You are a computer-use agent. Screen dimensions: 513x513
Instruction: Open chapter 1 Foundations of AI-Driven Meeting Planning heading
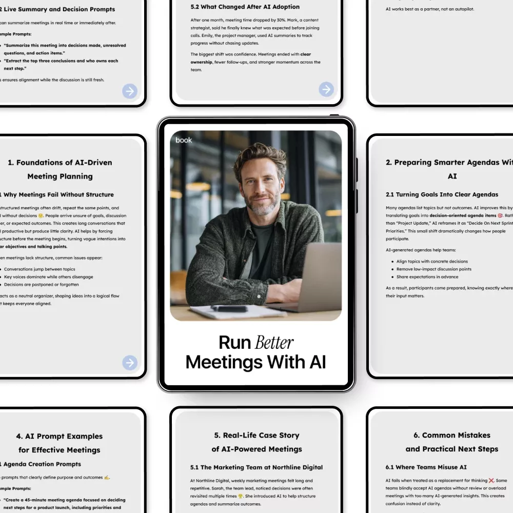point(60,169)
